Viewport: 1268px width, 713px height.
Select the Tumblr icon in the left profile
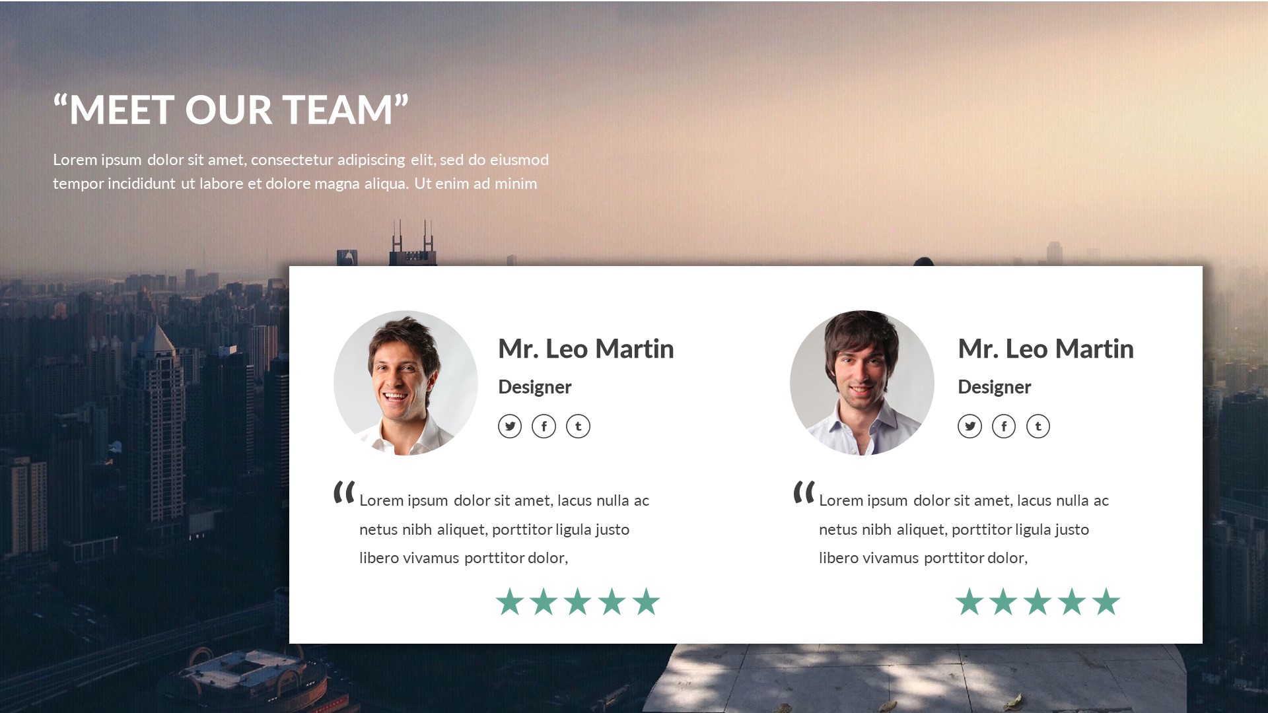579,426
